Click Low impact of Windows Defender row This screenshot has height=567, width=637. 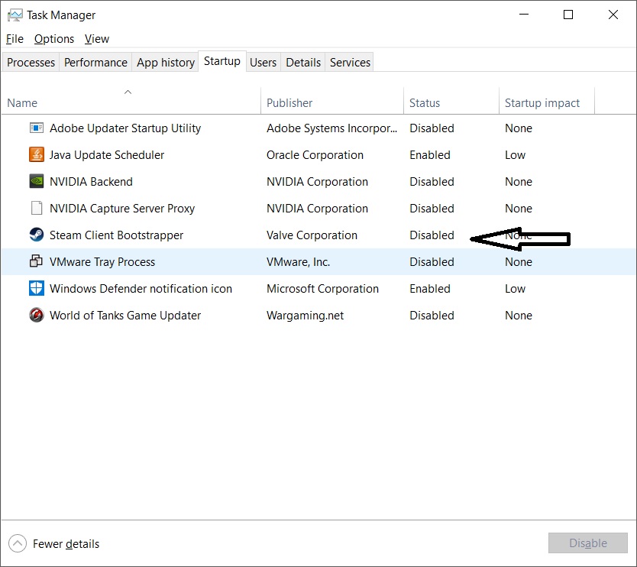click(515, 289)
